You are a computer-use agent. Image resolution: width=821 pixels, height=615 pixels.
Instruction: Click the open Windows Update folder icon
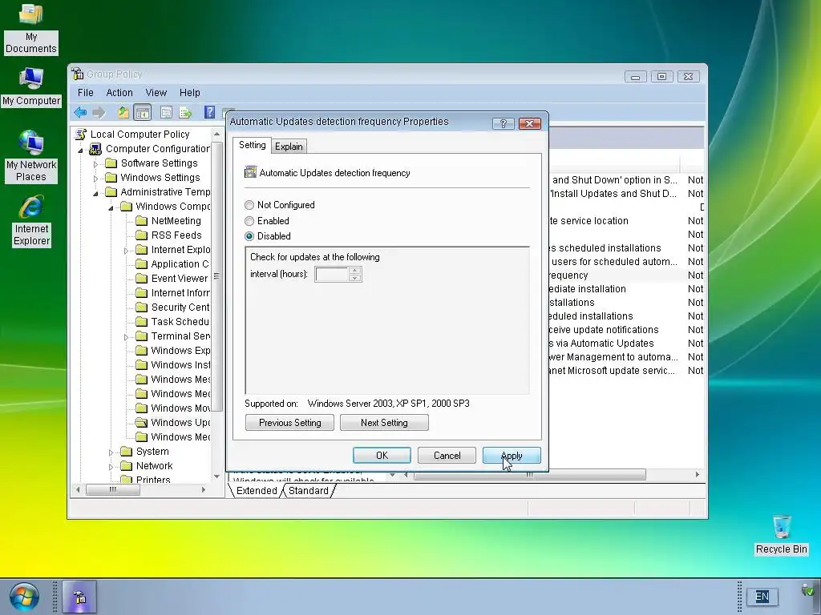141,423
